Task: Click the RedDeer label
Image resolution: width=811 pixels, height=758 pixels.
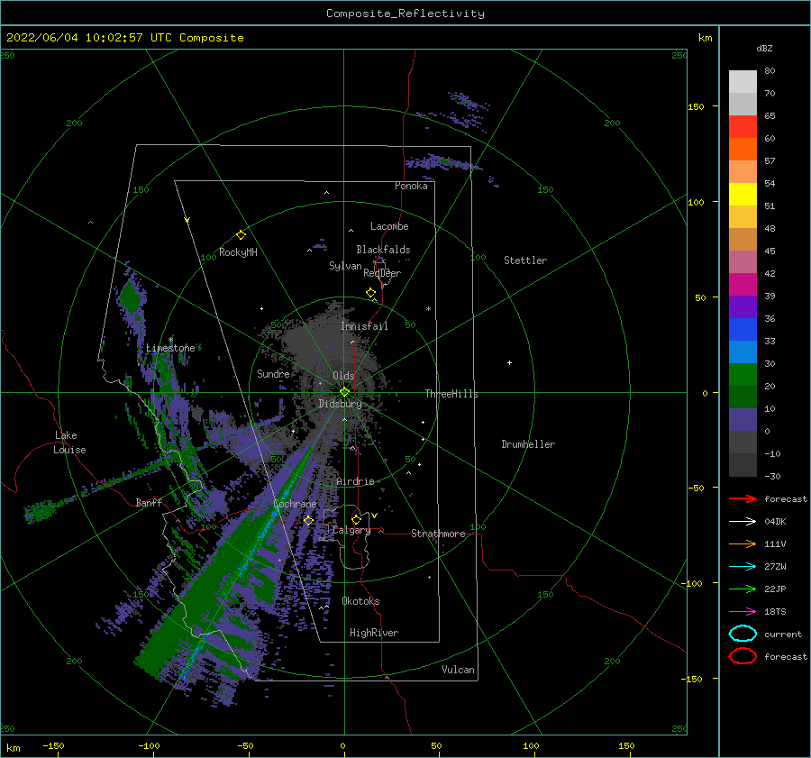Action: tap(382, 273)
